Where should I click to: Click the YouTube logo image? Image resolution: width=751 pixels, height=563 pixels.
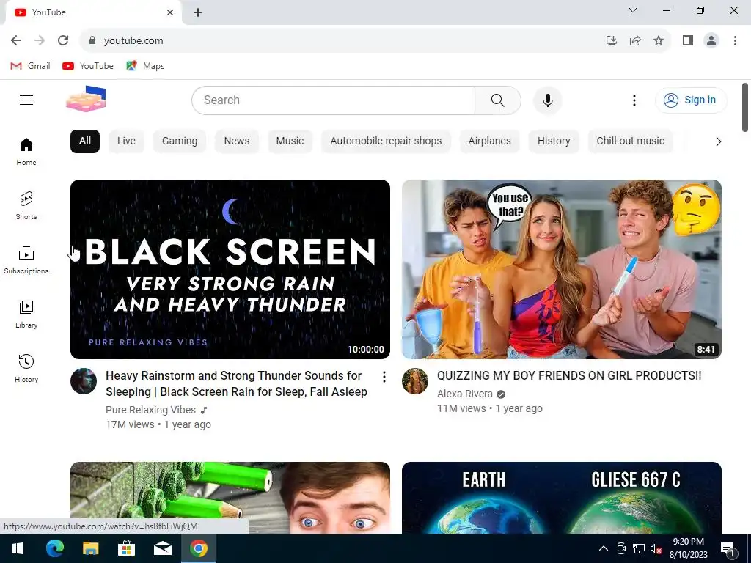[x=86, y=99]
